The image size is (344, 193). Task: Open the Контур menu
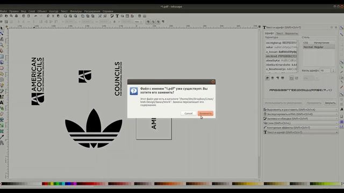tap(54, 11)
